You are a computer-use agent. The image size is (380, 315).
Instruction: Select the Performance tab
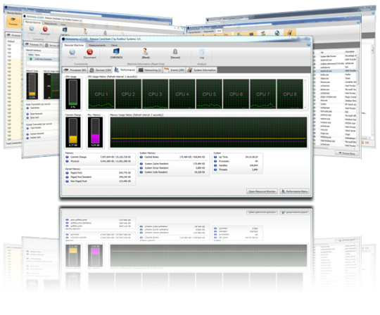point(125,70)
